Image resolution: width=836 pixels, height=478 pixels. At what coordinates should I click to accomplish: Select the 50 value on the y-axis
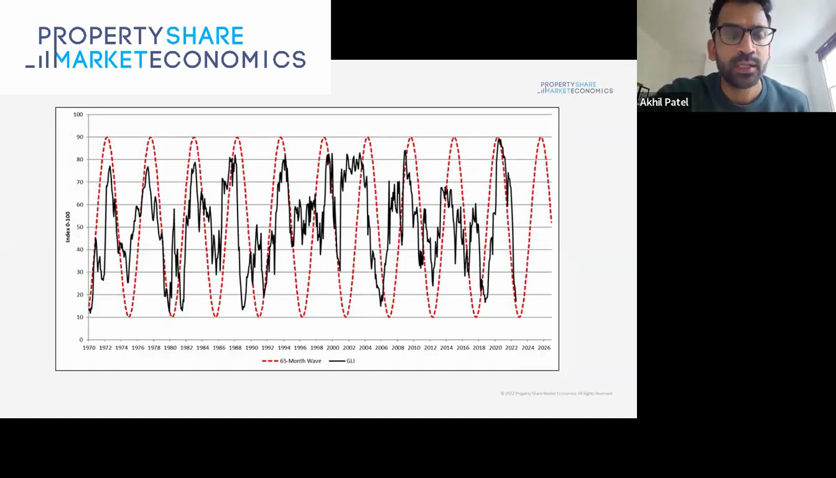[x=80, y=227]
